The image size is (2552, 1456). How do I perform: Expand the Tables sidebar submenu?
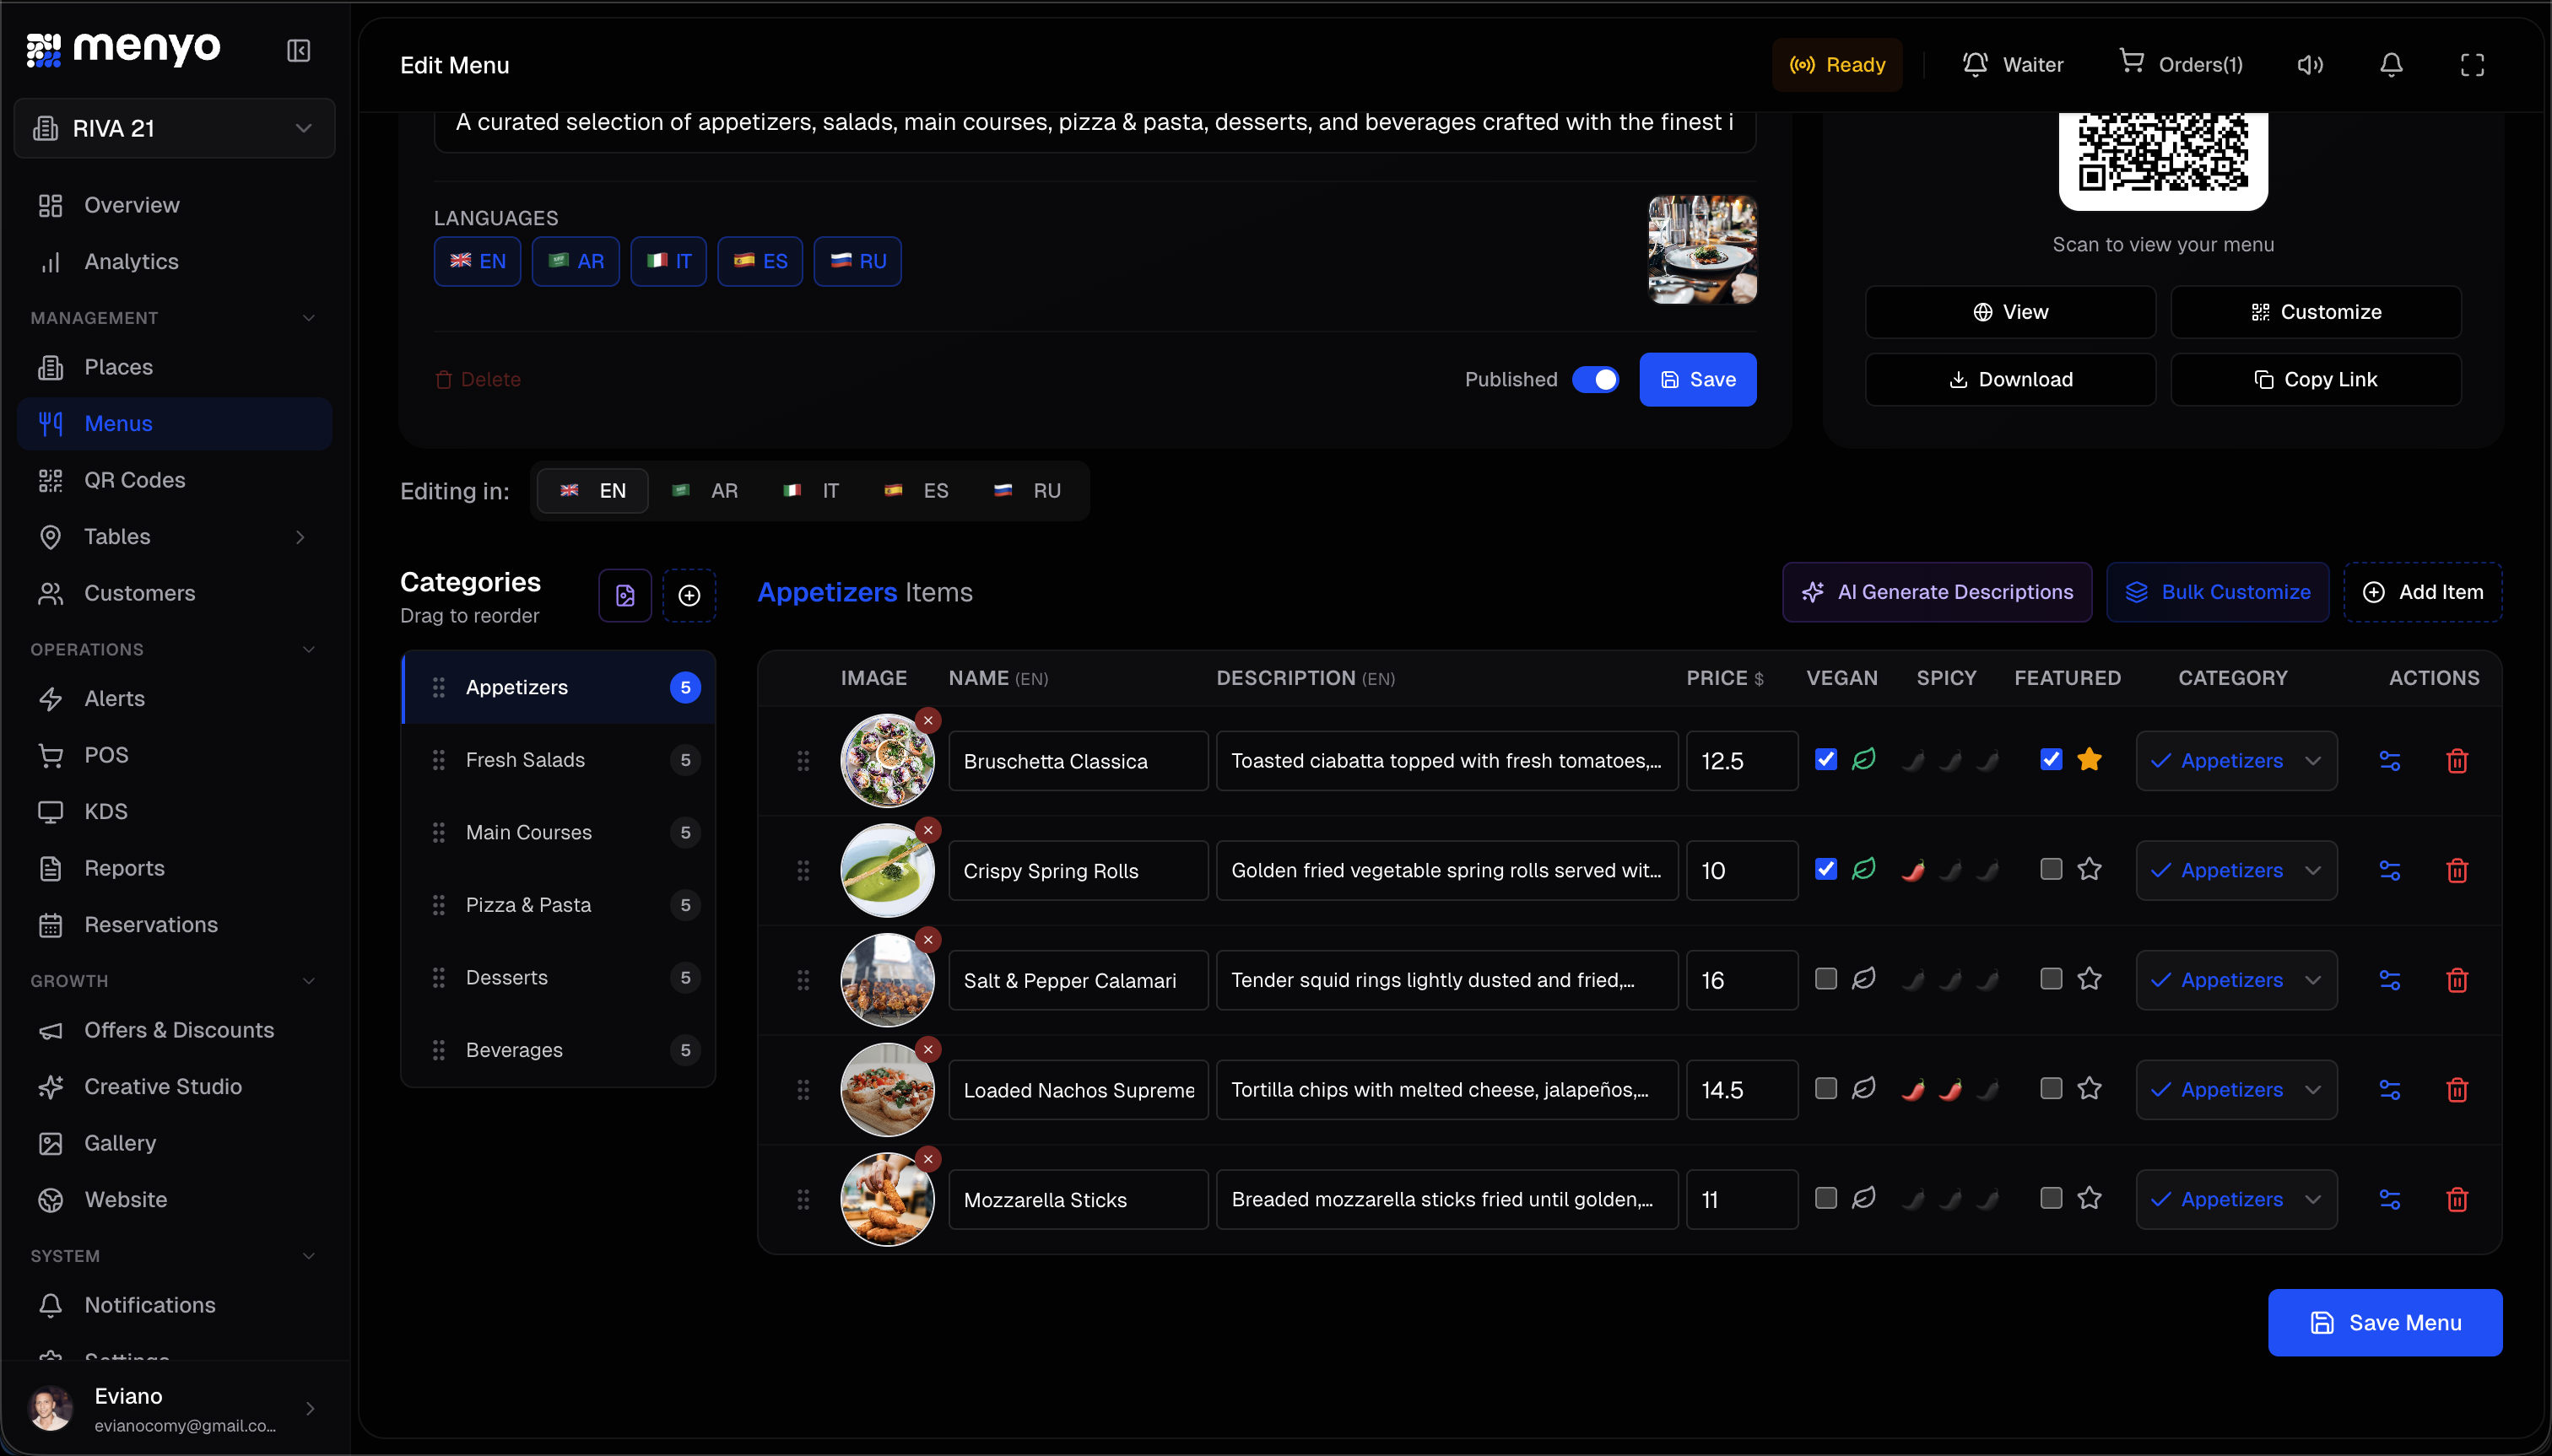[x=299, y=537]
